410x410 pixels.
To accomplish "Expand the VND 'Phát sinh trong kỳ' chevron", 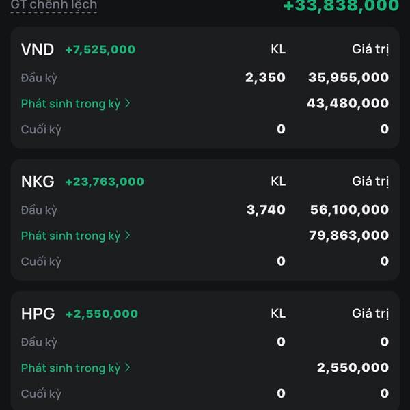I will 128,104.
